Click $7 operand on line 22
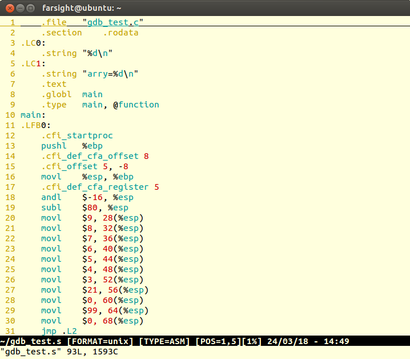 pos(87,238)
